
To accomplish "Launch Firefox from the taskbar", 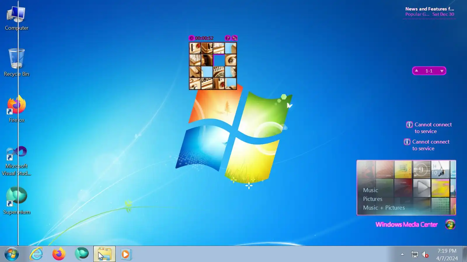I will (x=59, y=254).
